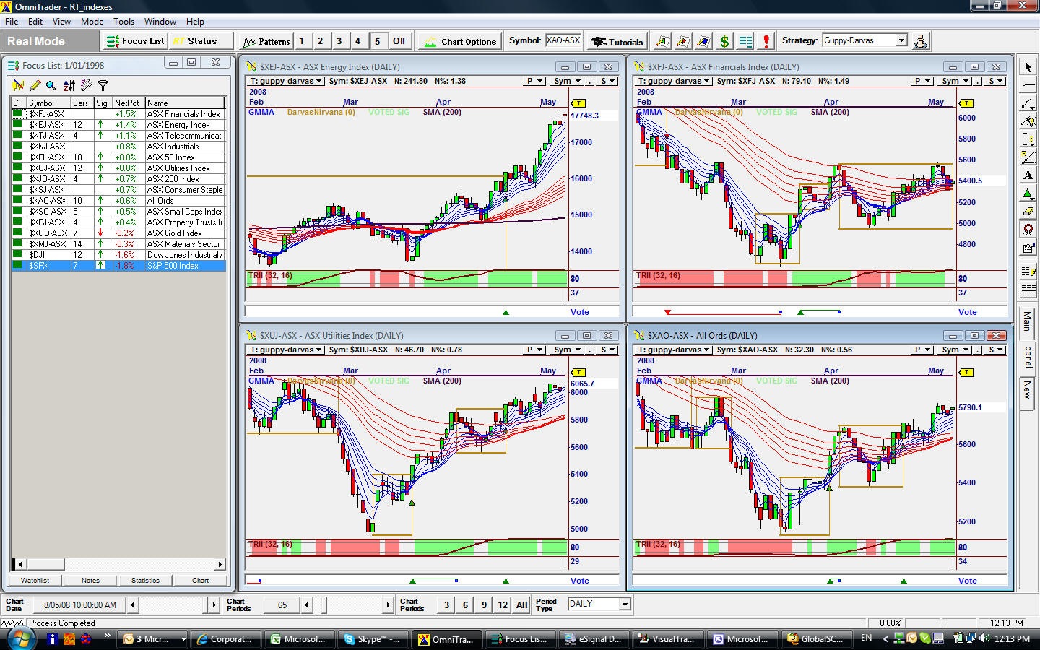This screenshot has height=650, width=1040.
Task: Select the trendline with lightbulb tool
Action: (x=1028, y=121)
